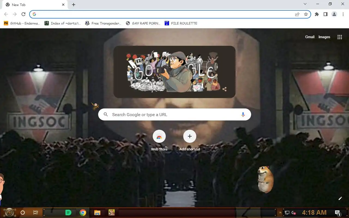The image size is (349, 218).
Task: Close the New Tab tab
Action: (x=63, y=5)
